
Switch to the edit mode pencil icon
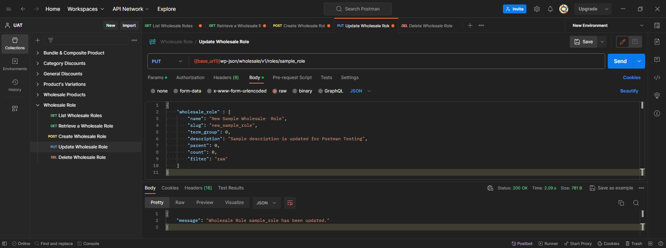click(623, 42)
